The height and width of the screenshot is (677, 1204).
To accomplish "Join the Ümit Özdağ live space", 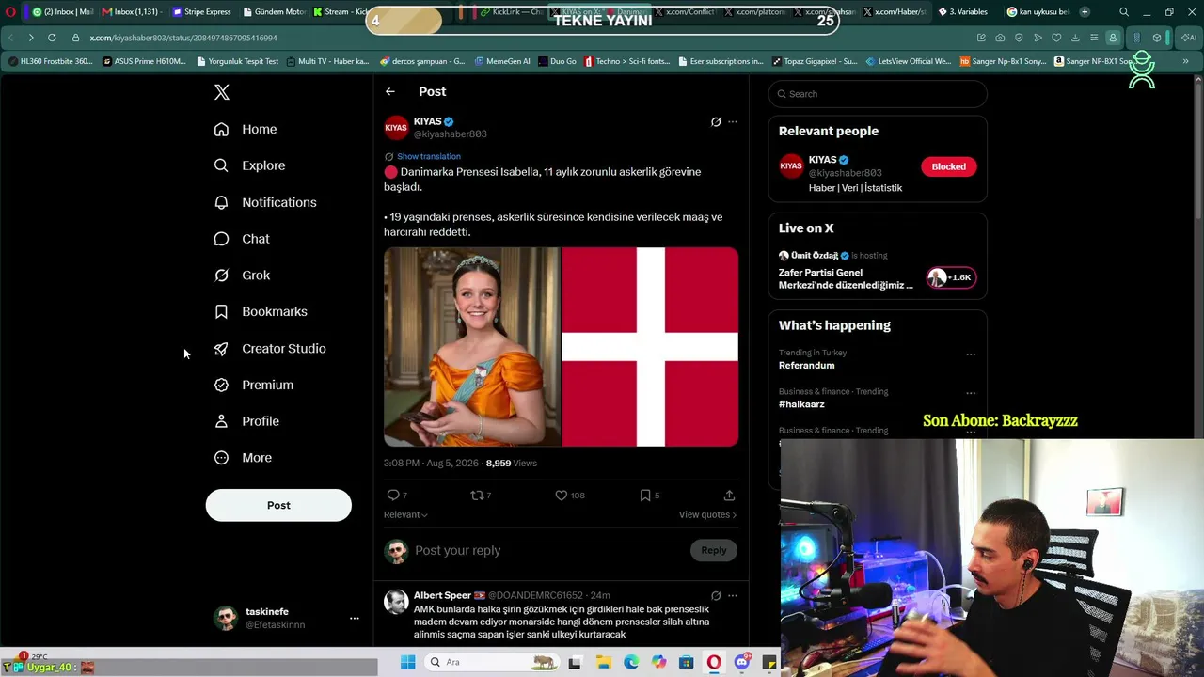I will (x=950, y=277).
